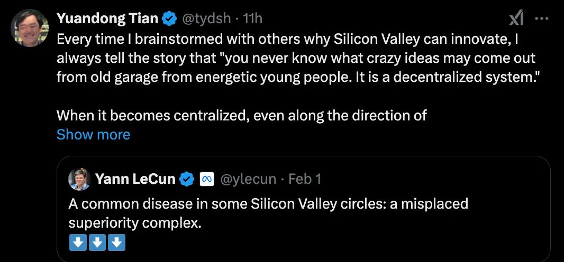Image resolution: width=564 pixels, height=262 pixels.
Task: Open Yann LeCun's small avatar
Action: (x=79, y=180)
